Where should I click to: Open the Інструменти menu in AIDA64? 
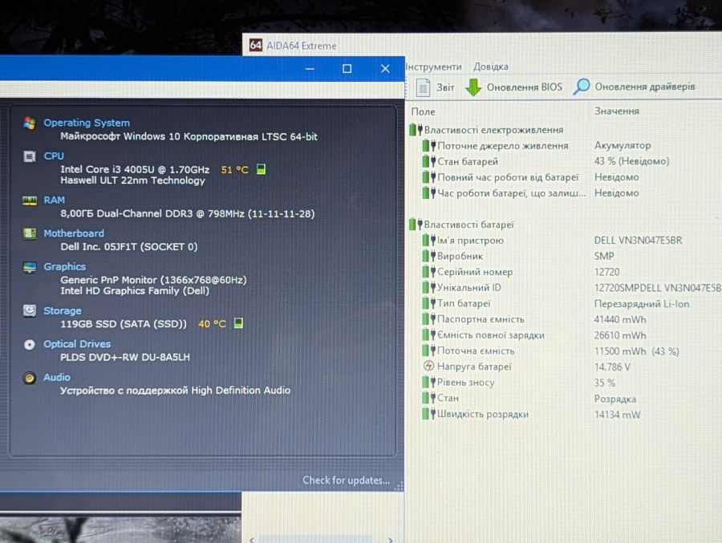(433, 67)
